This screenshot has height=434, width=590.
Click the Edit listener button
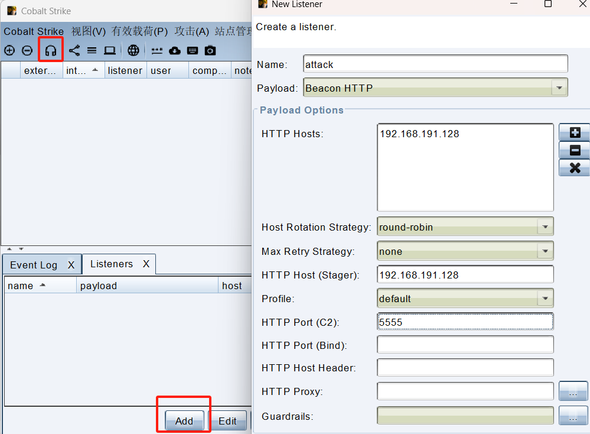[x=227, y=420]
